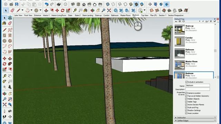This screenshot has width=221, height=124.
Task: Toggle Include in animation checkbox
Action: tap(186, 82)
